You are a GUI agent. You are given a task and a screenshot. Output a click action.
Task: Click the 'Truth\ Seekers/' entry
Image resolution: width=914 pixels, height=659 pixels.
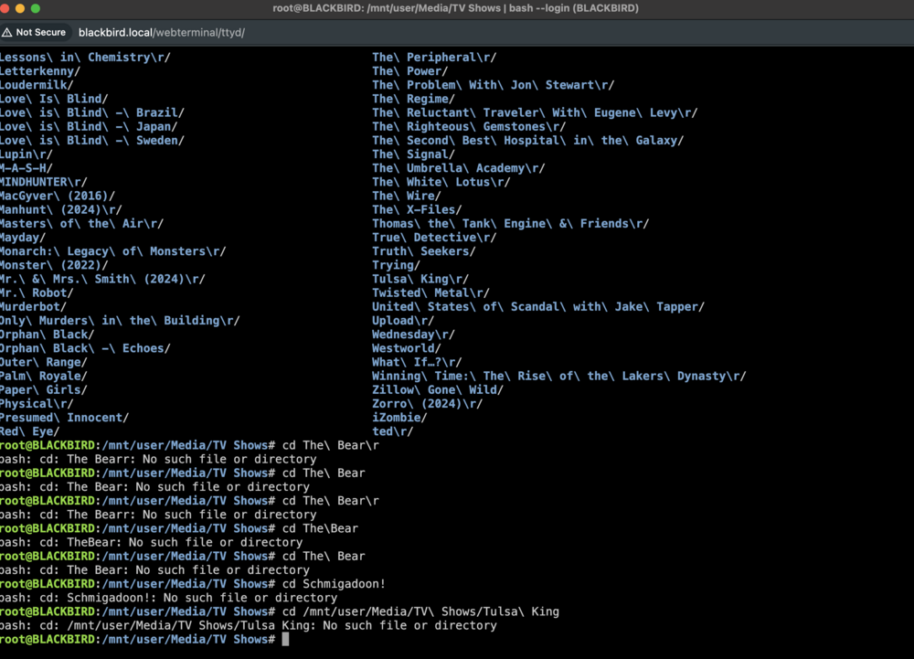(x=424, y=251)
